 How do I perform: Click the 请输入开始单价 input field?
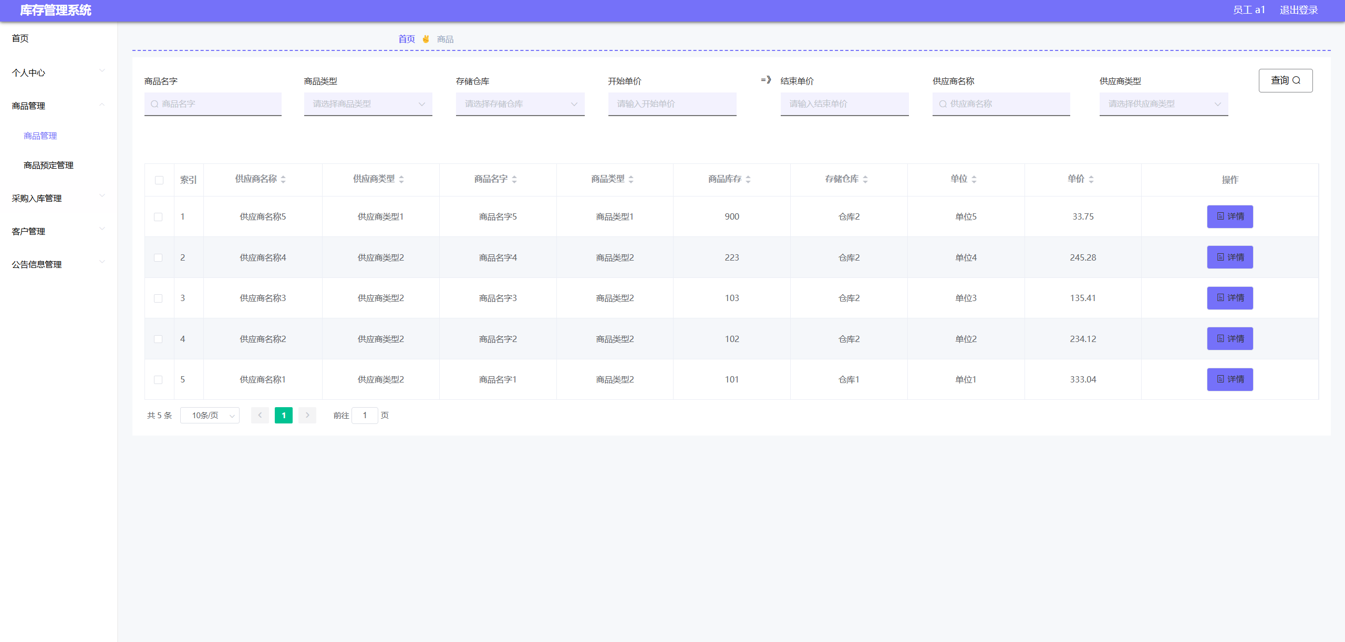672,104
